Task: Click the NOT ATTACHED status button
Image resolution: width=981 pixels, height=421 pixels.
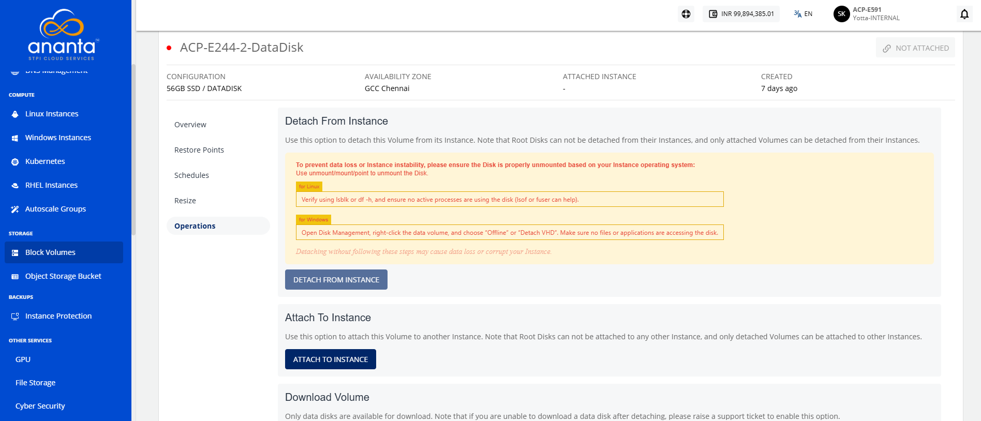Action: click(x=915, y=48)
